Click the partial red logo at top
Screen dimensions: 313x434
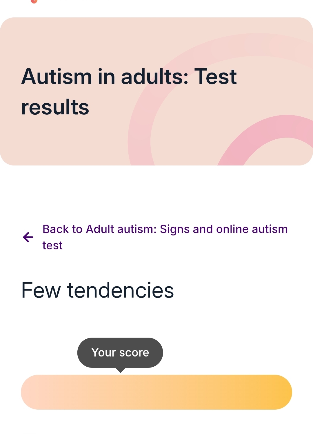tap(34, 1)
